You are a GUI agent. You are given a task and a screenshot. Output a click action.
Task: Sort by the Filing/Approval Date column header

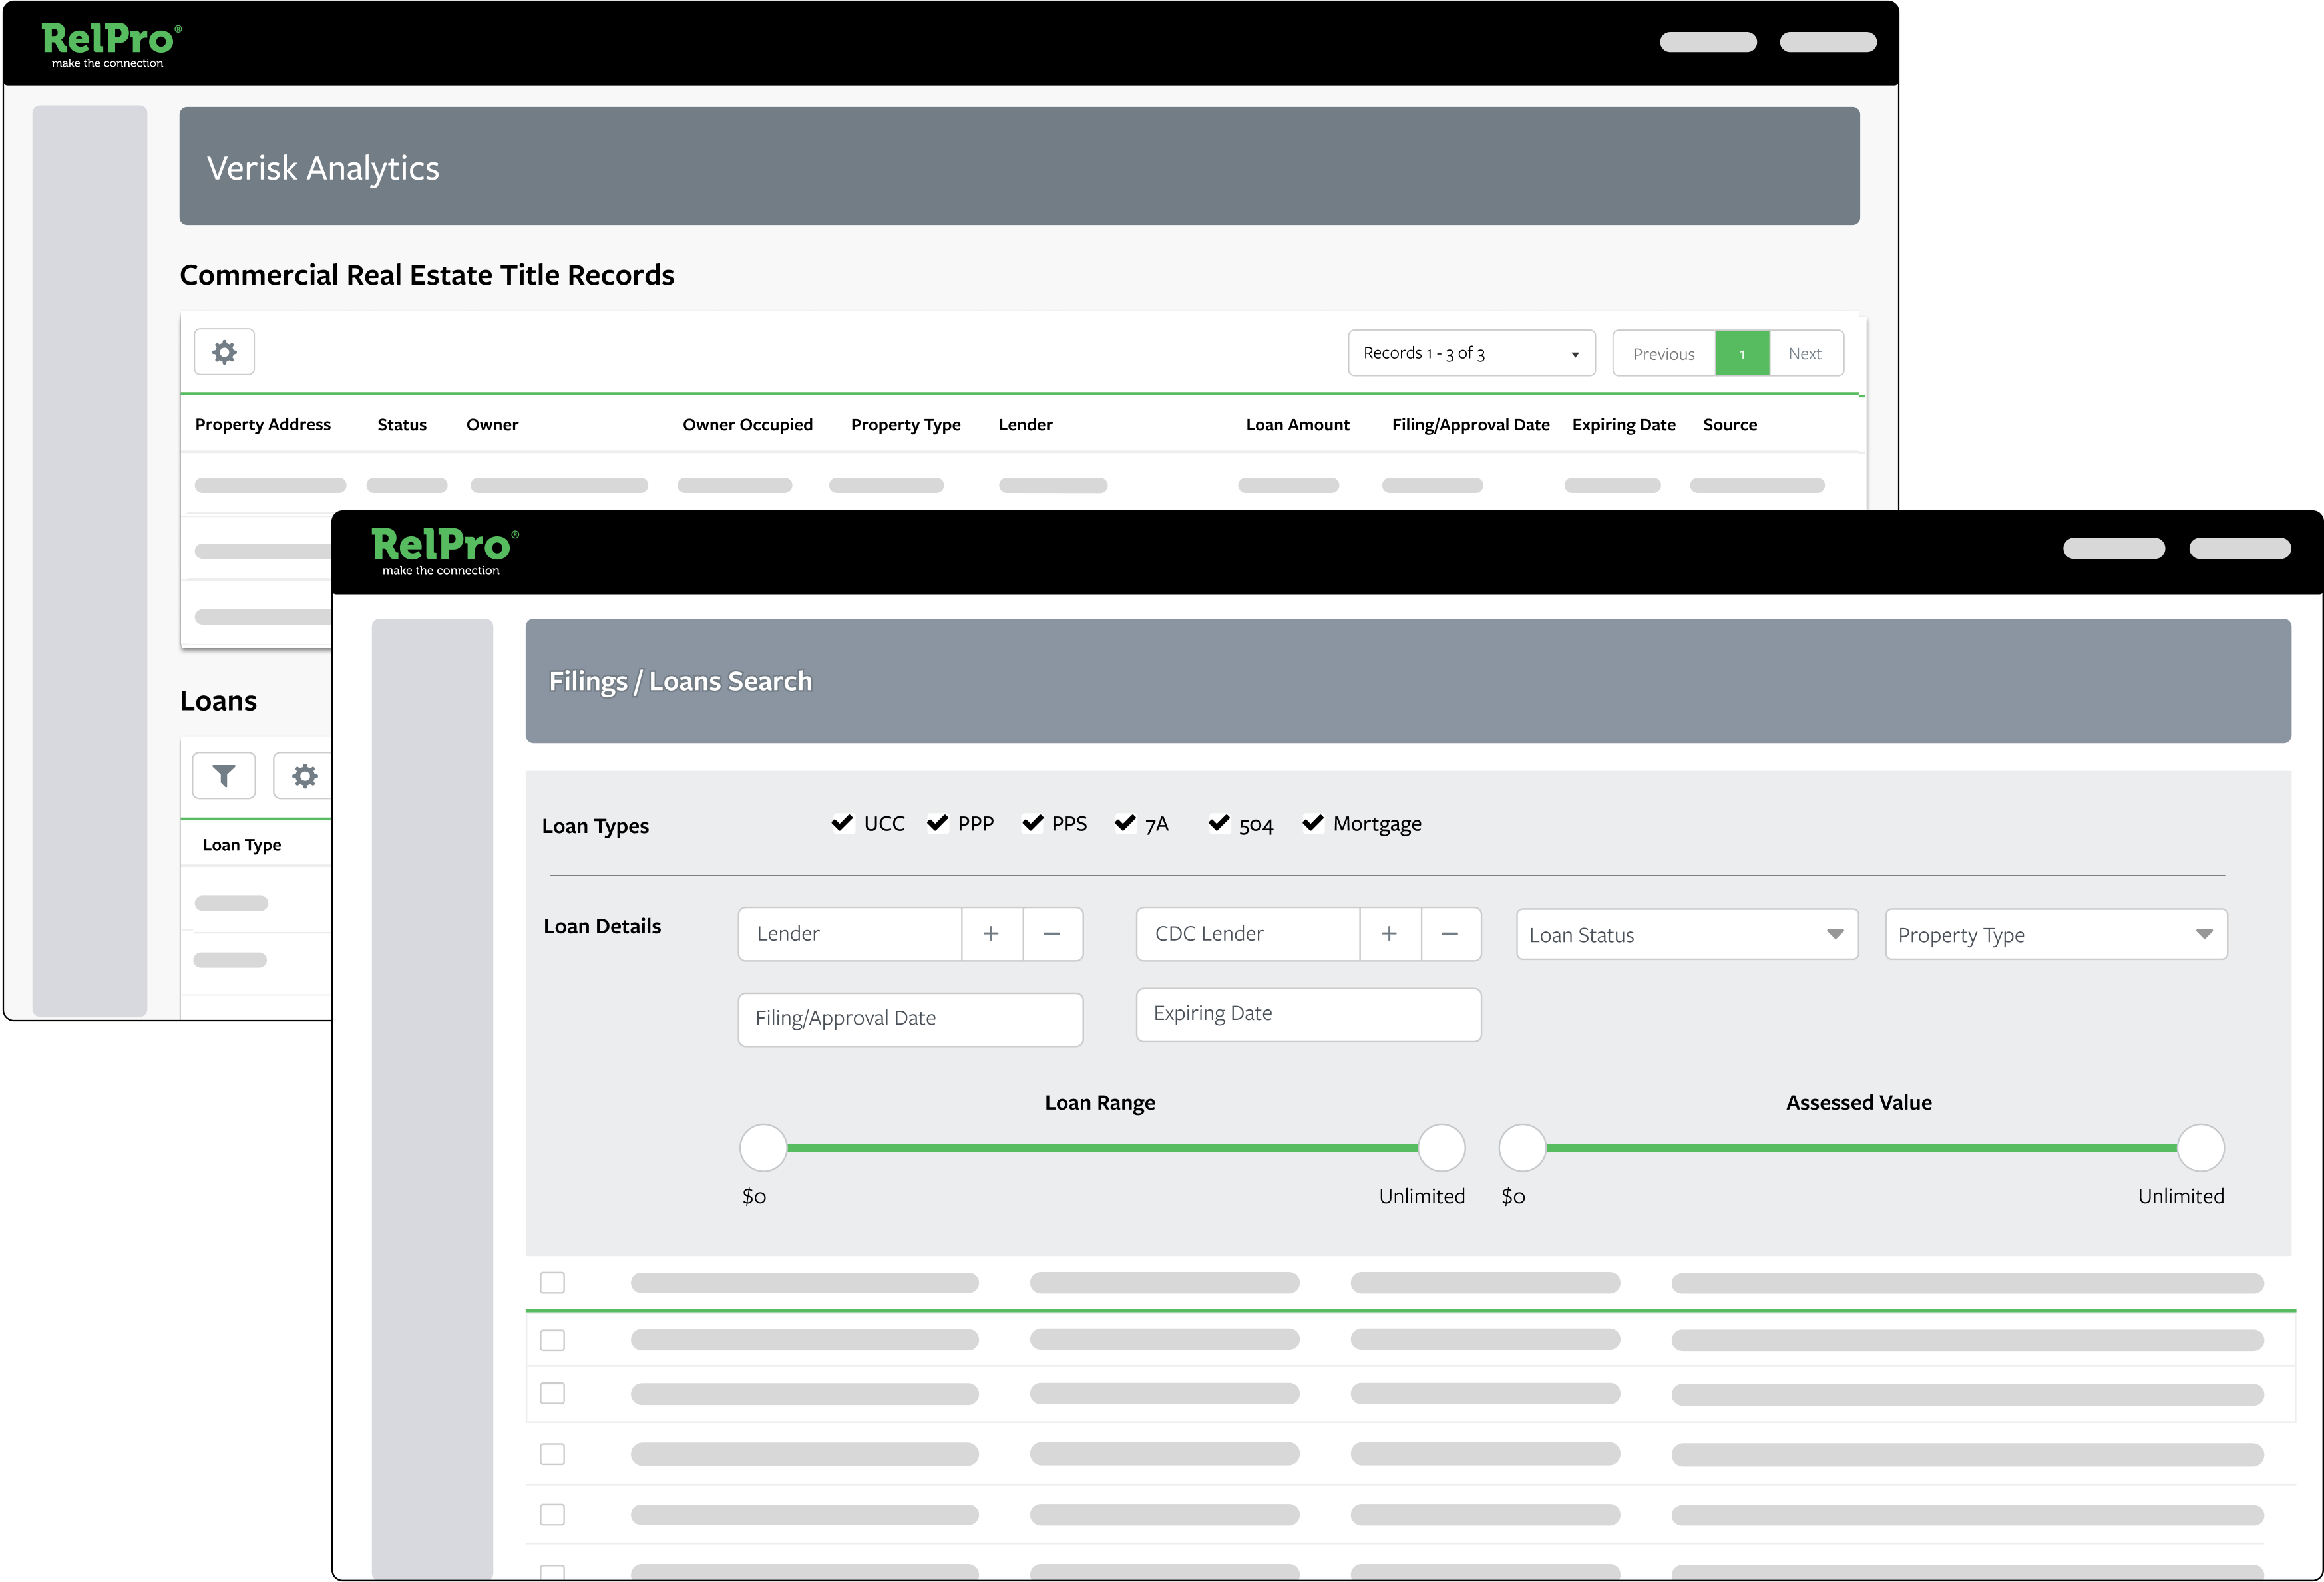pos(1471,424)
